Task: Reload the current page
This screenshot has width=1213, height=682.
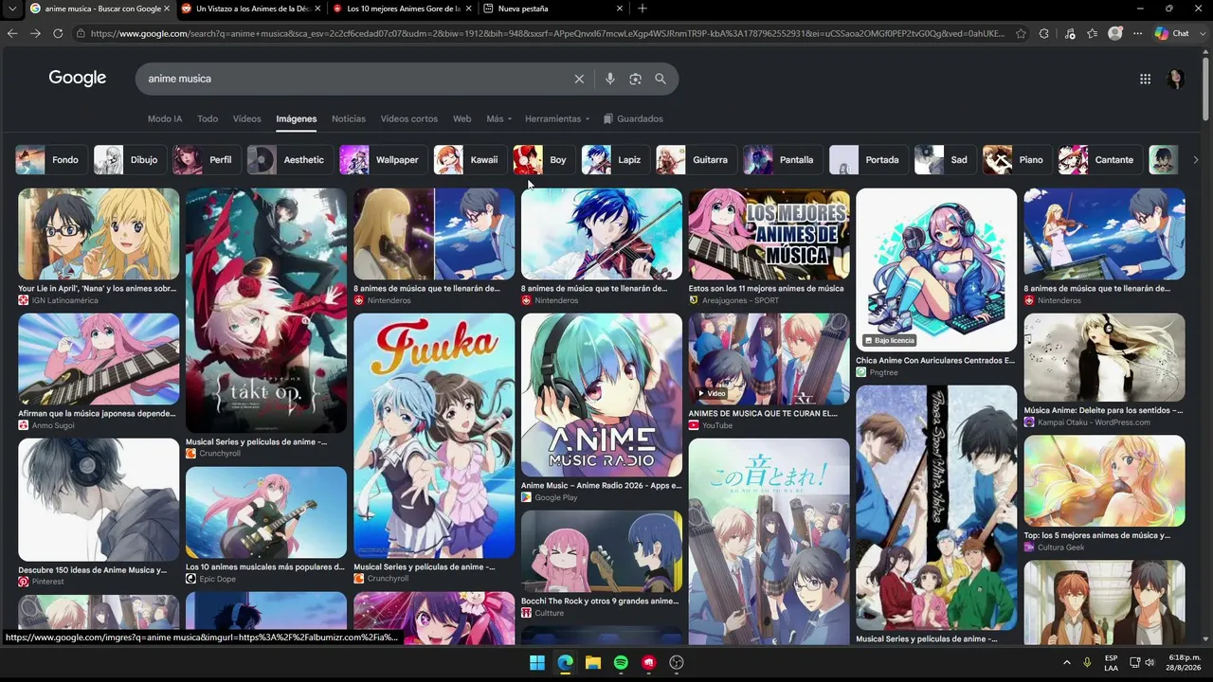Action: (58, 33)
